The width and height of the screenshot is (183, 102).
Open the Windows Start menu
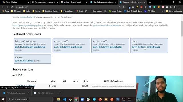point(3,99)
